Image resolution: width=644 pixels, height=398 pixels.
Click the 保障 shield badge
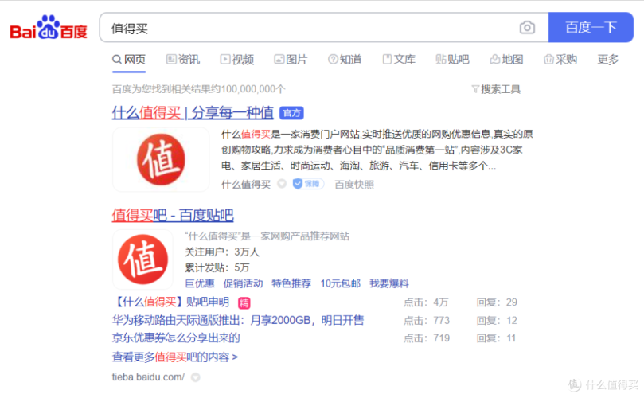[308, 184]
